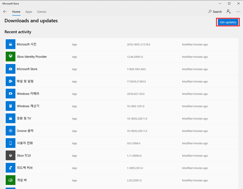Click the Xbox Identity Provider icon
Image resolution: width=243 pixels, height=189 pixels.
(x=11, y=56)
